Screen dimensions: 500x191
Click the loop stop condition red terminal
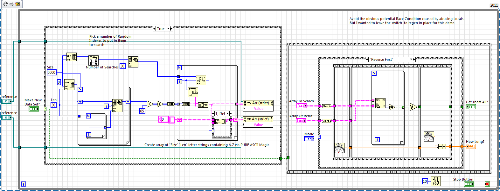click(x=487, y=184)
